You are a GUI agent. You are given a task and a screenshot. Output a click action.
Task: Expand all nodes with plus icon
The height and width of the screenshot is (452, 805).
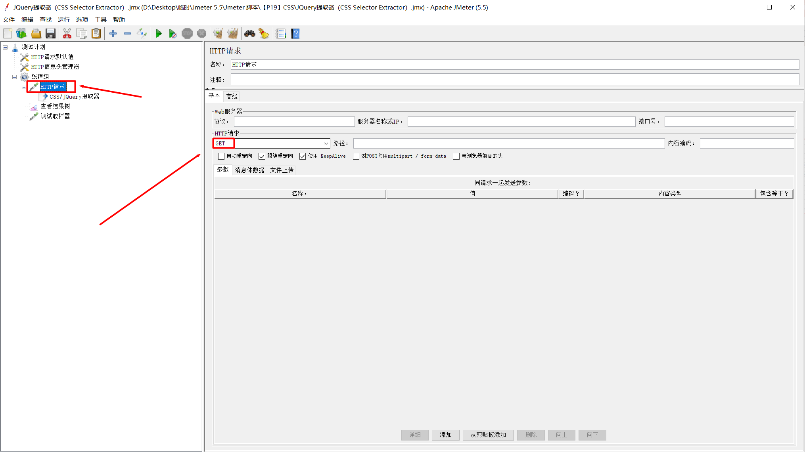point(113,34)
